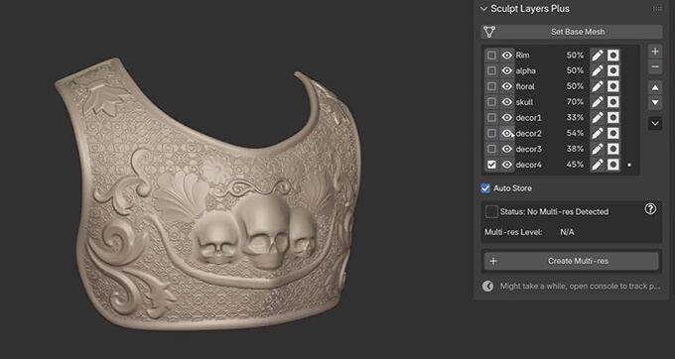
Task: Click the mask icon for alpha layer
Action: [x=613, y=70]
